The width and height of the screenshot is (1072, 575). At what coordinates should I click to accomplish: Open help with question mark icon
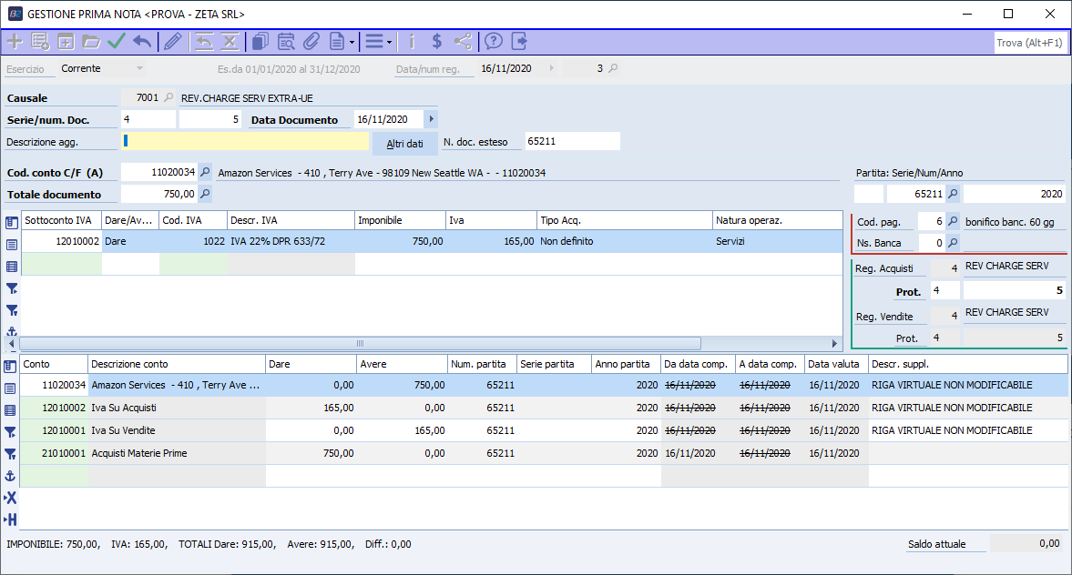(494, 41)
